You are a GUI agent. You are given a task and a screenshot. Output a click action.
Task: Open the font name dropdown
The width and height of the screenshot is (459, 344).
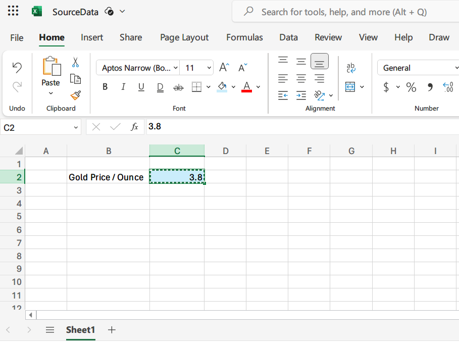click(174, 67)
